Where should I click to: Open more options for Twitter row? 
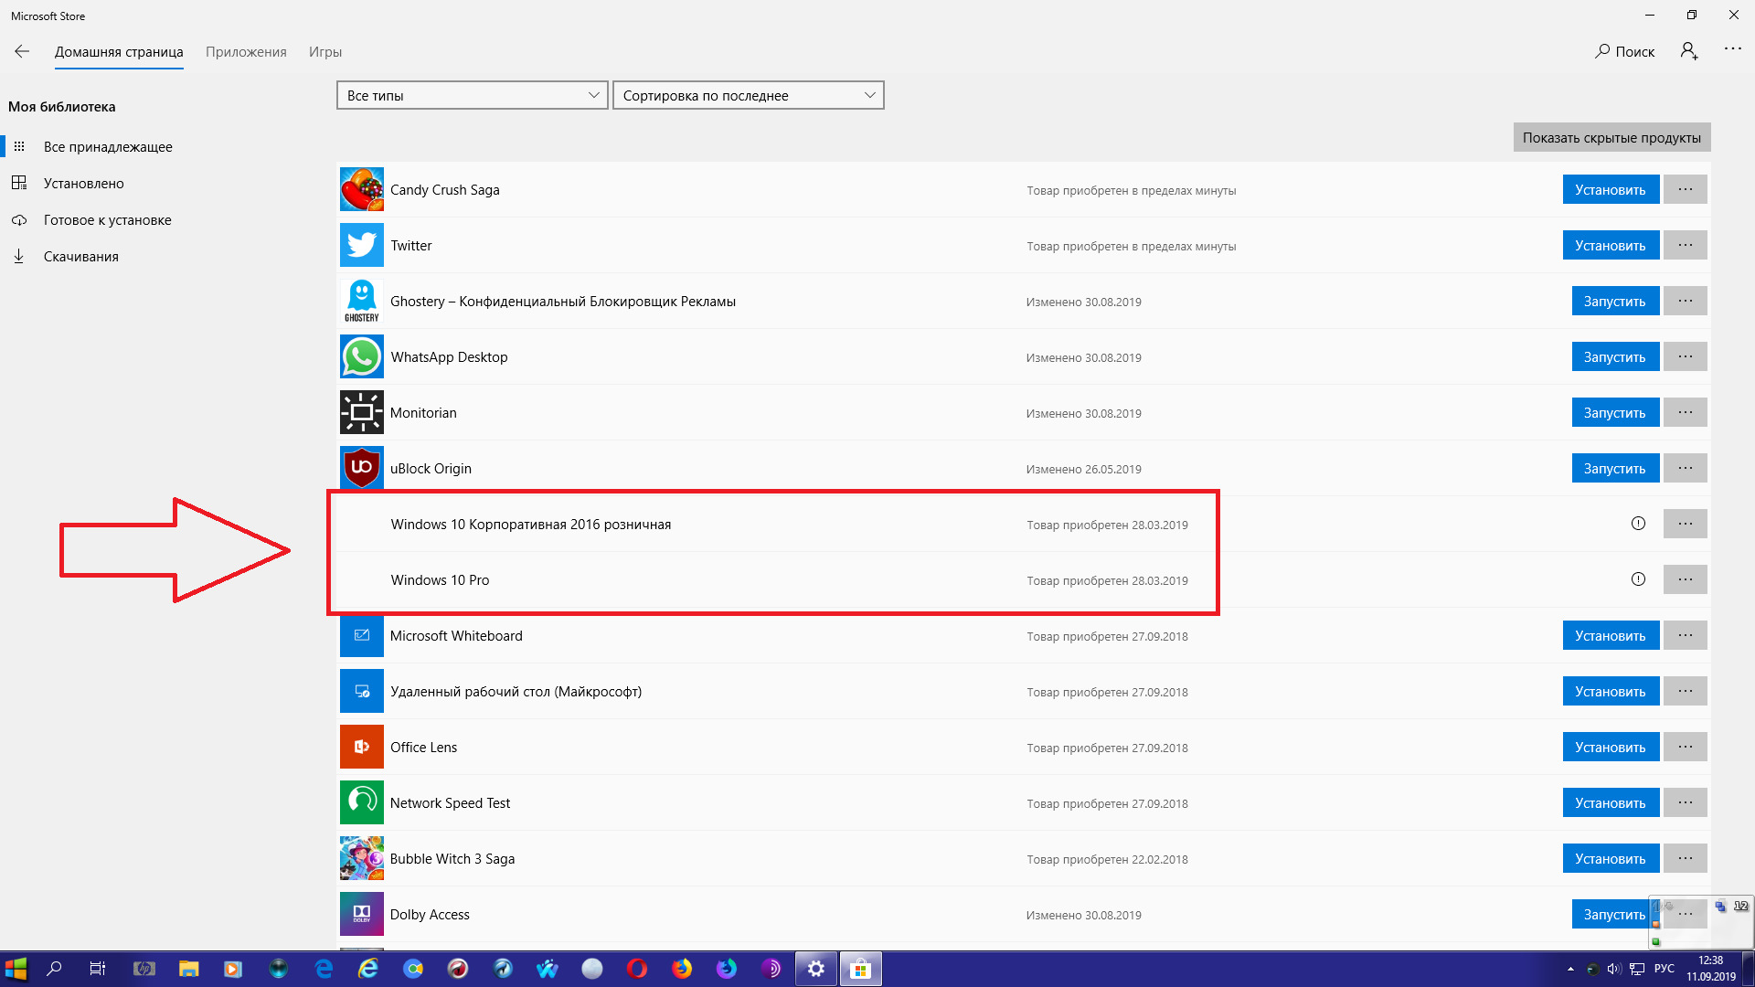pos(1686,246)
